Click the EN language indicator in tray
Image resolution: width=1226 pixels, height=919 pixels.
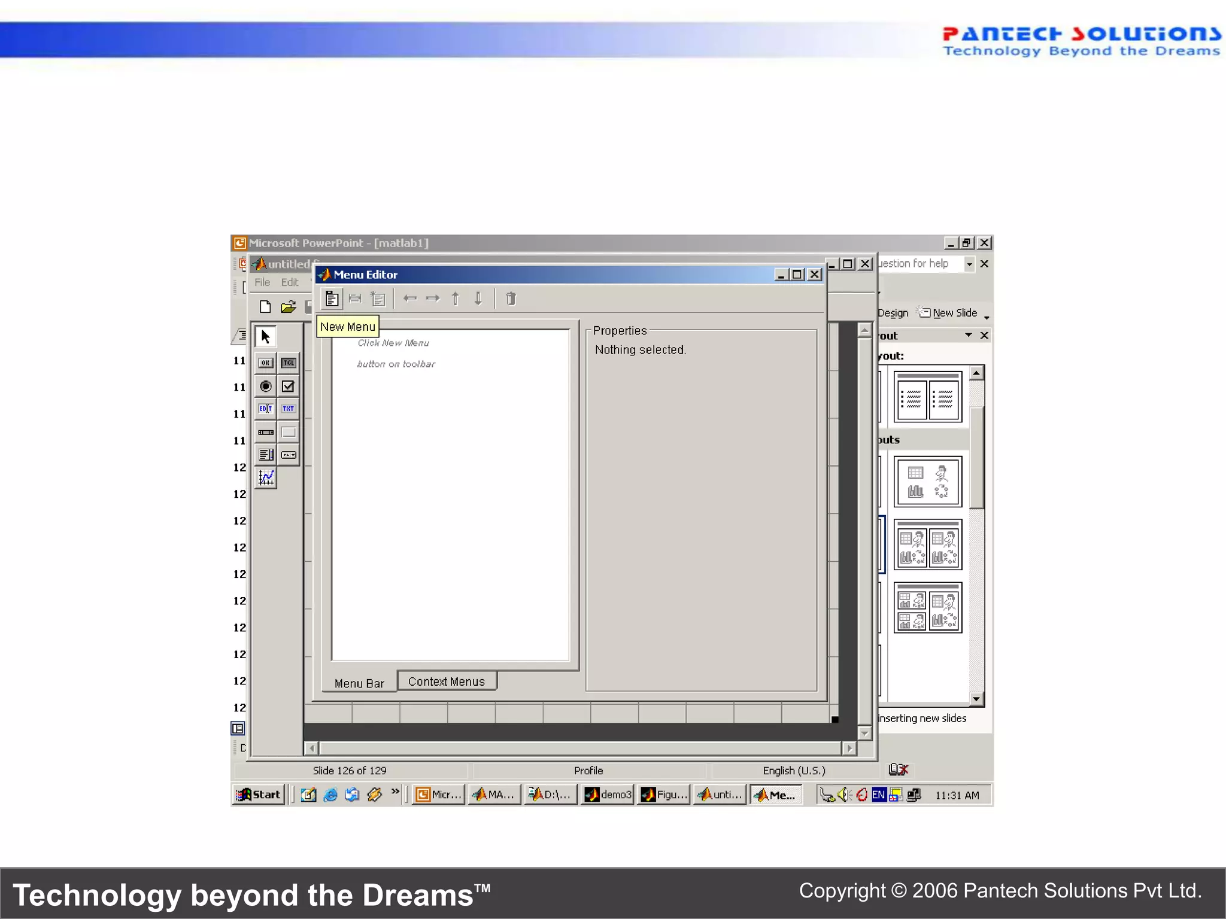pyautogui.click(x=878, y=795)
